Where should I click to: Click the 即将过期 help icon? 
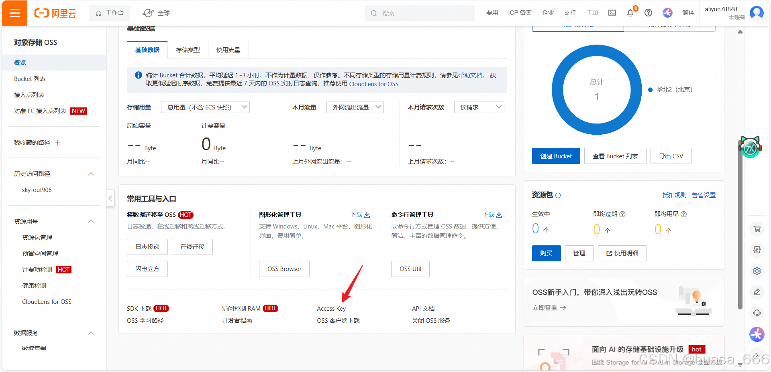click(622, 214)
